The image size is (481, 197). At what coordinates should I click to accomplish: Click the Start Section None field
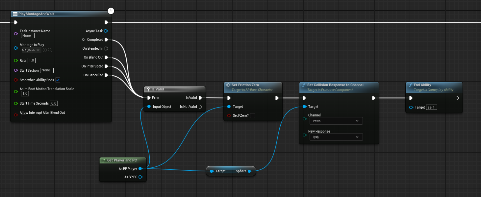point(47,70)
